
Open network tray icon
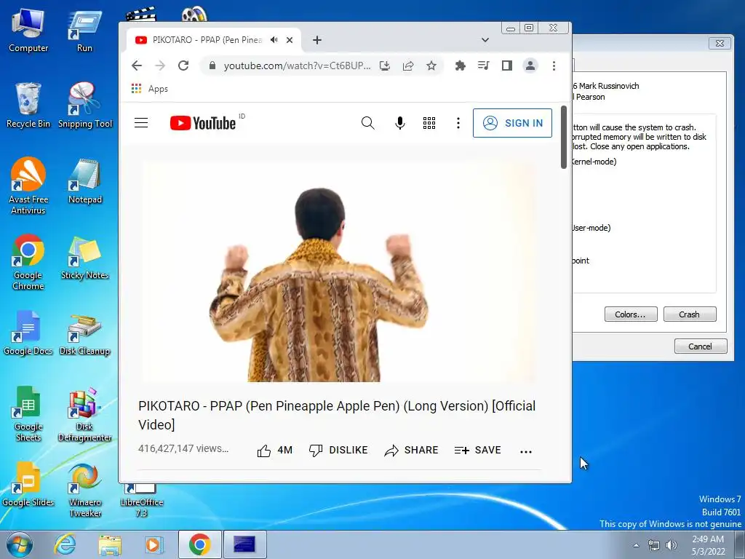pyautogui.click(x=654, y=545)
